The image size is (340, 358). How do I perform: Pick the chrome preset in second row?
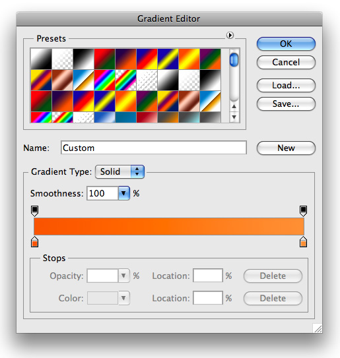[x=83, y=80]
